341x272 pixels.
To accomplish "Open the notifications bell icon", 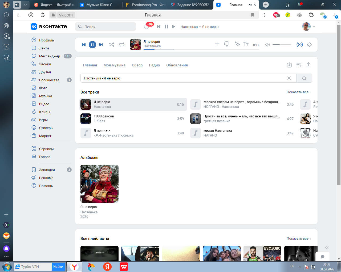I will [147, 27].
